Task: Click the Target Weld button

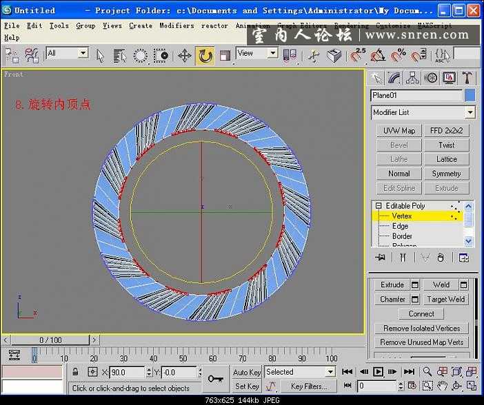Action: [x=445, y=300]
